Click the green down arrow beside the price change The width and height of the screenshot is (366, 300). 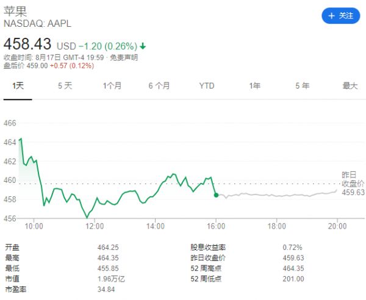[143, 46]
